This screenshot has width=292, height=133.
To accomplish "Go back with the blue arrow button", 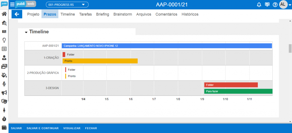I will click(17, 14).
